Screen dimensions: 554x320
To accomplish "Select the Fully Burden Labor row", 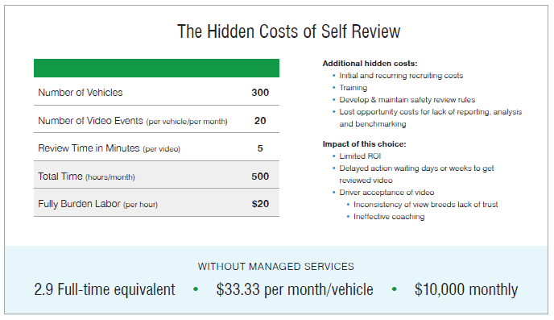I will (x=156, y=202).
